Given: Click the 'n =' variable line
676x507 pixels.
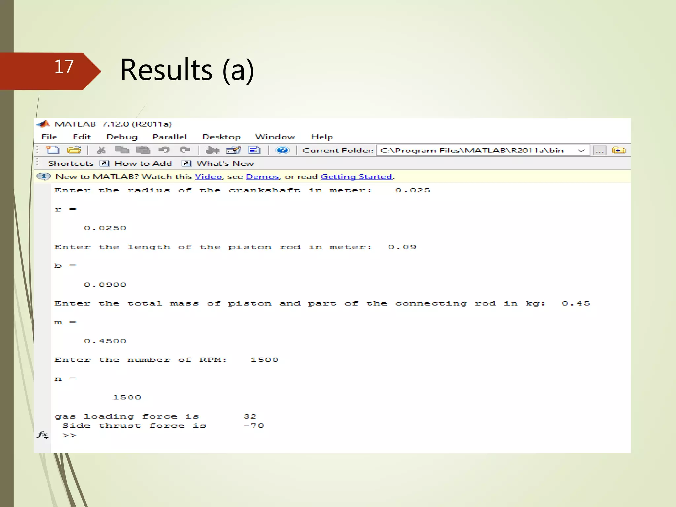Looking at the screenshot, I should pos(65,379).
